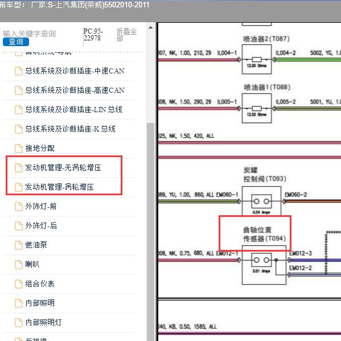Screen dimensions: 341x341
Task: Open 总线系统及诊断插座-K 总线 entry
Action: coord(70,129)
